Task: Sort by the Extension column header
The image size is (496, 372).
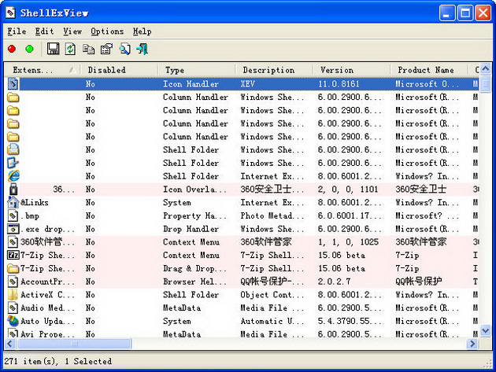Action: click(42, 70)
